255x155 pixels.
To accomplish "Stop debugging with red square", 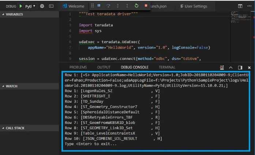I will (146, 5).
